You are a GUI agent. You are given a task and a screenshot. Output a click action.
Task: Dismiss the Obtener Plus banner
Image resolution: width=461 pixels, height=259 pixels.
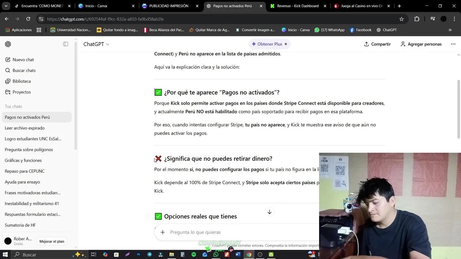pyautogui.click(x=286, y=44)
